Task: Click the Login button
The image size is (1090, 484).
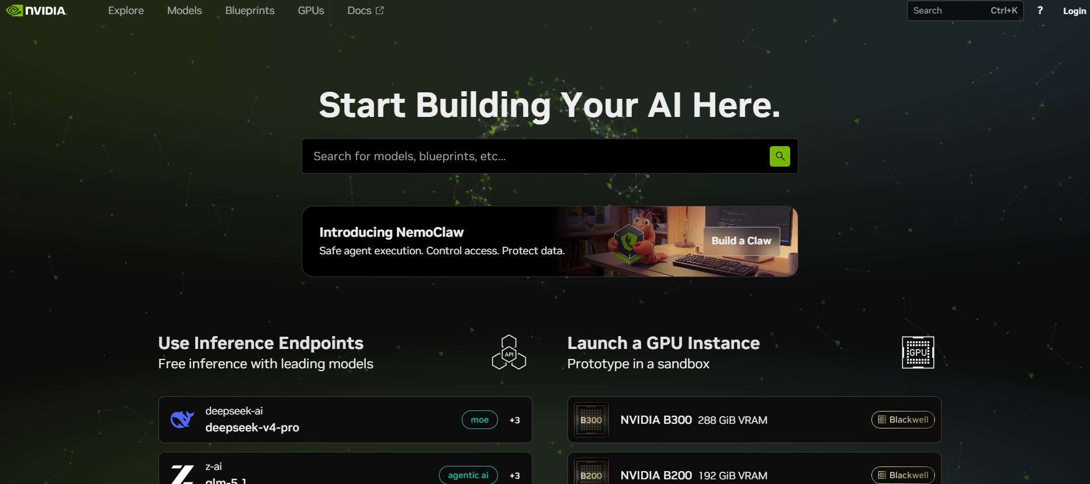Action: click(x=1074, y=11)
